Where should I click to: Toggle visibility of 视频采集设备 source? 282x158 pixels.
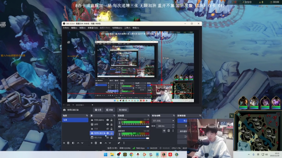[108, 133]
